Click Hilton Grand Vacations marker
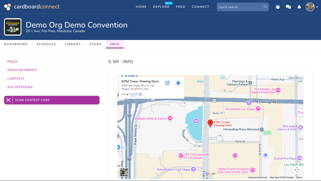 point(253,170)
